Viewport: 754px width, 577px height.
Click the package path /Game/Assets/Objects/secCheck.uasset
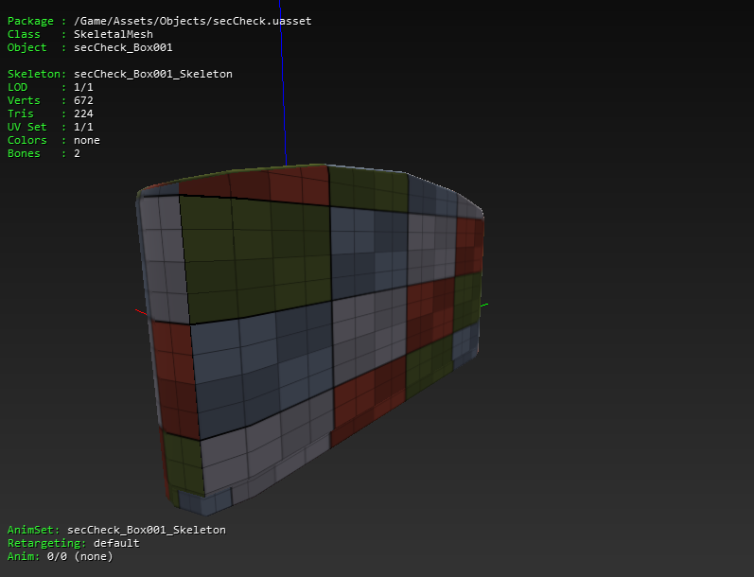tap(192, 21)
